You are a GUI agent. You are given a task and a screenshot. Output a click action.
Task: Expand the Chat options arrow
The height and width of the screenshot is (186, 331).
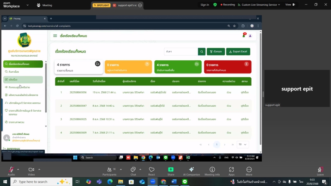click(140, 169)
